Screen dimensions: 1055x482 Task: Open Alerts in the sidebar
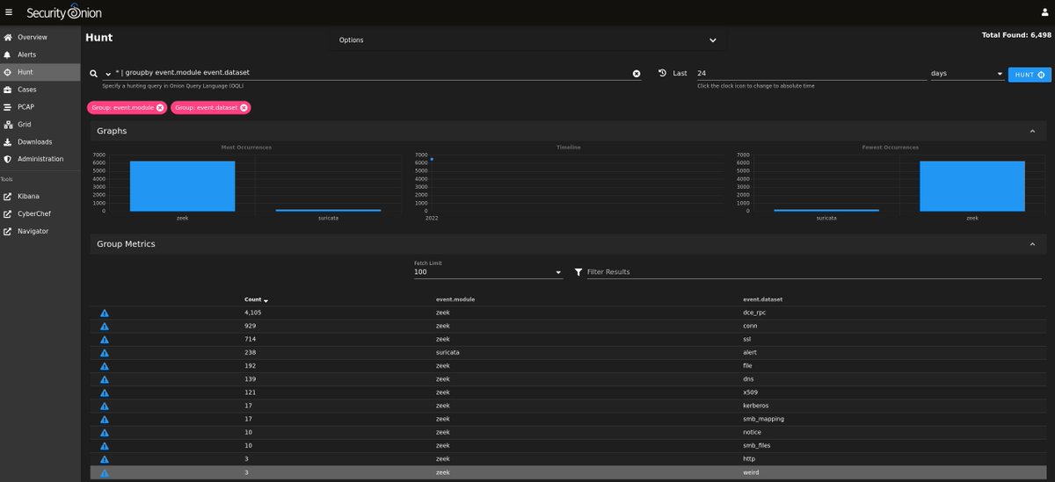click(x=40, y=54)
